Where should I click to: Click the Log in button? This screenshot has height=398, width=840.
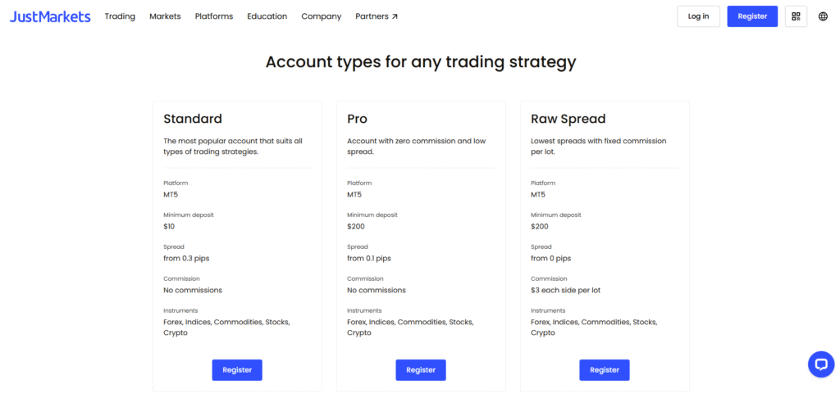(698, 16)
